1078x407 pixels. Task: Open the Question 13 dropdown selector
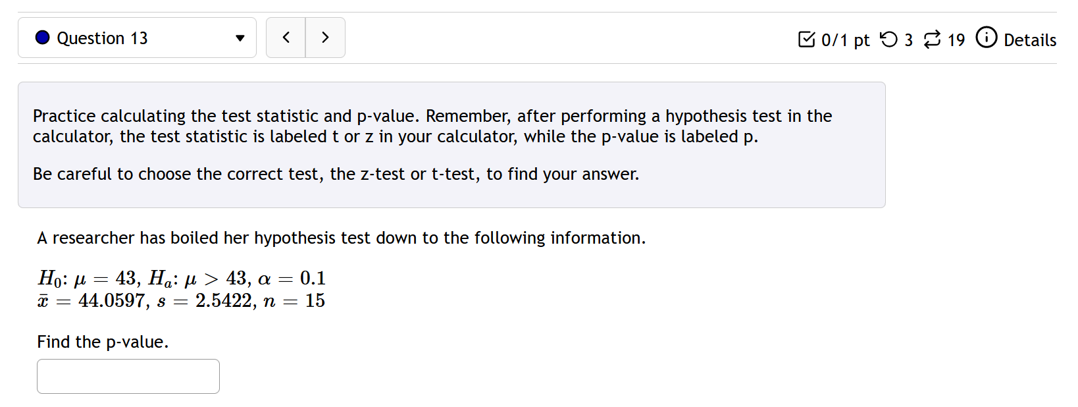pyautogui.click(x=136, y=38)
